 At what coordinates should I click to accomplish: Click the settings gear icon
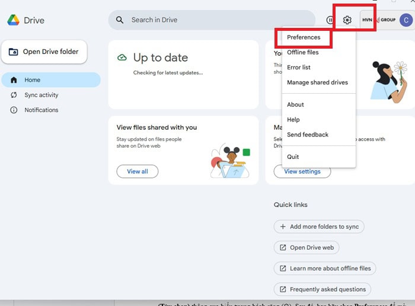pos(347,20)
